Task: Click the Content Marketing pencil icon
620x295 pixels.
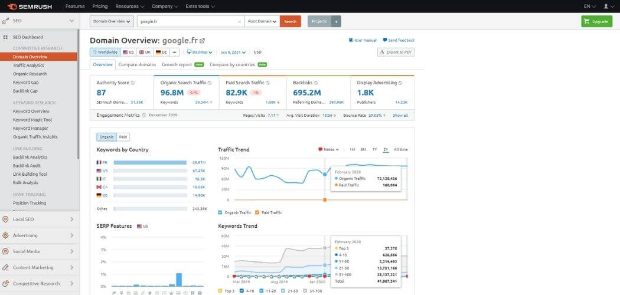Action: [5, 267]
